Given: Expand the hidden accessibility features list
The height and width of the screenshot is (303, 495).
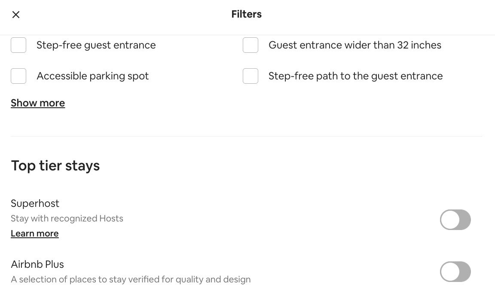Looking at the screenshot, I should [37, 103].
